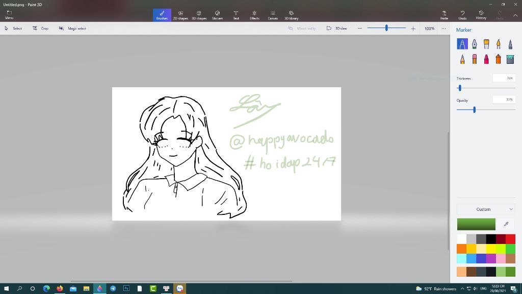
Task: Select the Crayon brush
Action: 486,59
